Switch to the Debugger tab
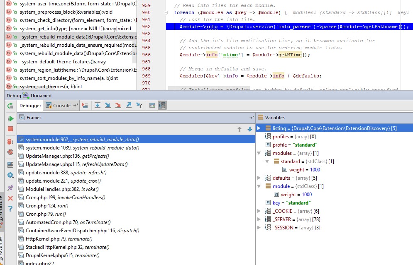The height and width of the screenshot is (265, 413). 30,106
